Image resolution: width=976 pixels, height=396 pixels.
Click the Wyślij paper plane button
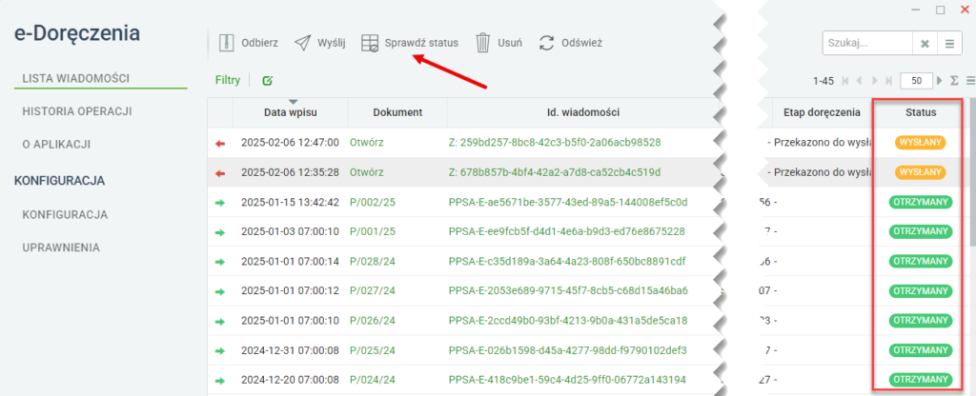tap(319, 43)
